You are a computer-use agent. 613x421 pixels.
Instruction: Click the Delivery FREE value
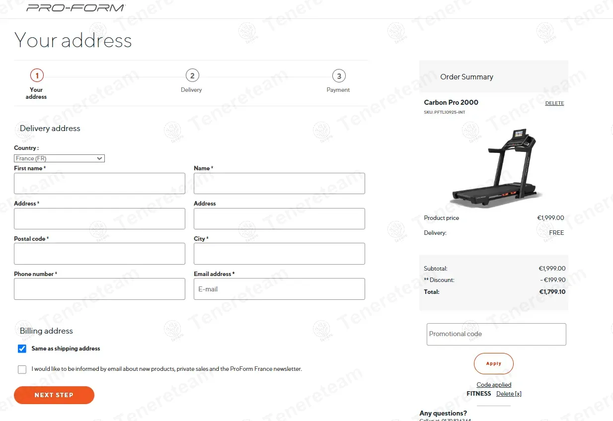[556, 233]
